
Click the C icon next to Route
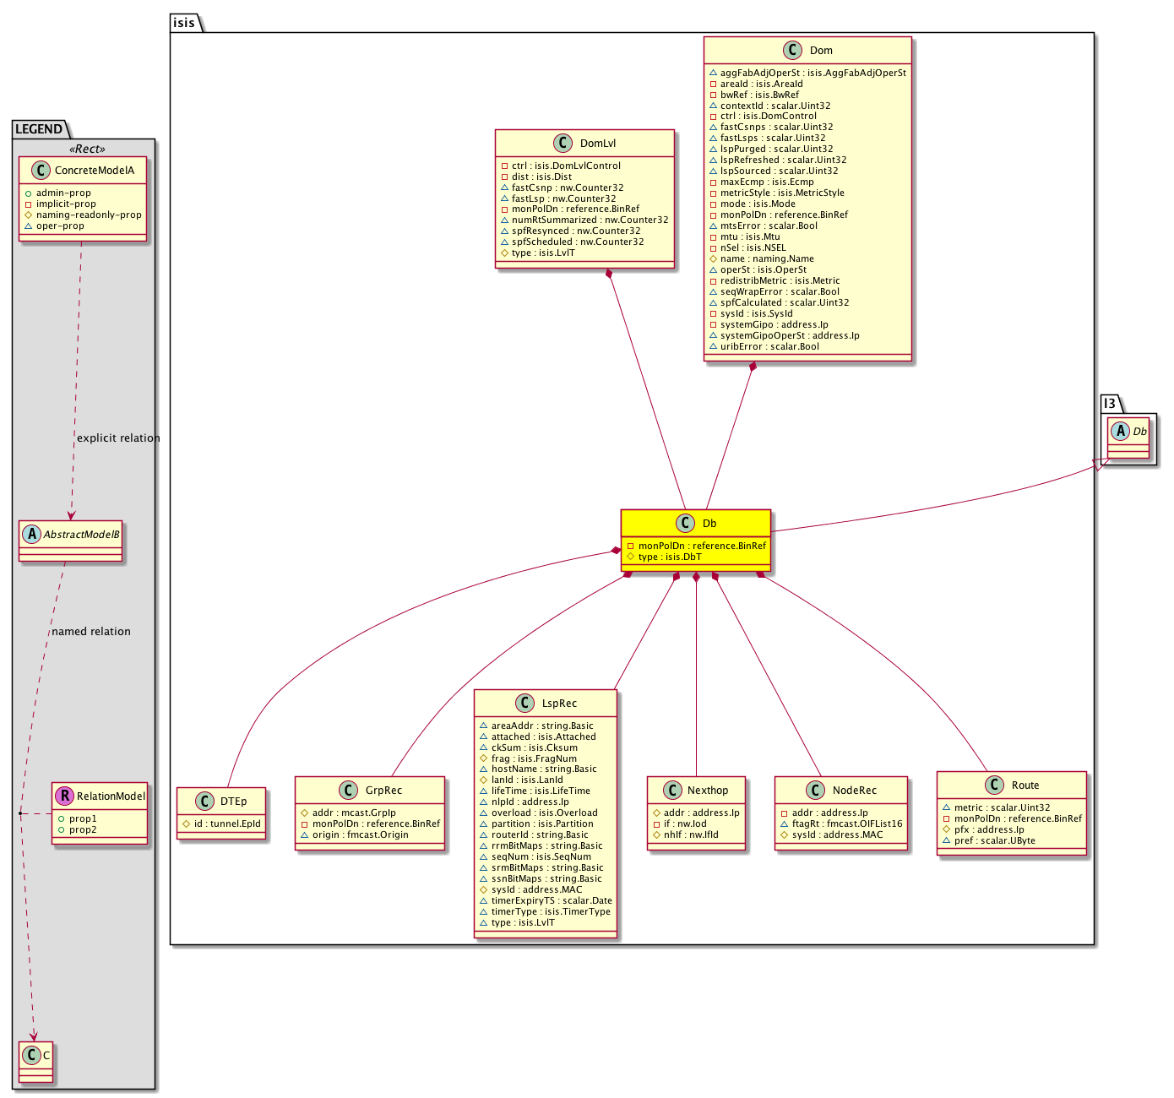pos(994,785)
